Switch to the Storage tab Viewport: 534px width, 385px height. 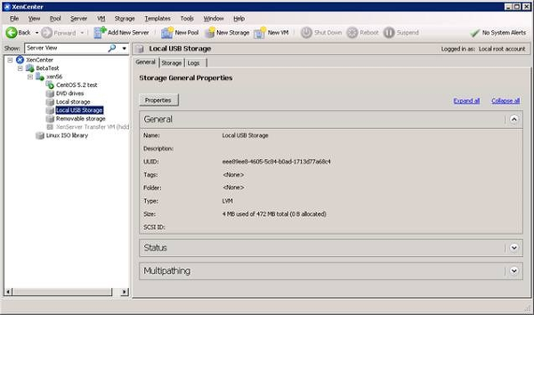171,63
